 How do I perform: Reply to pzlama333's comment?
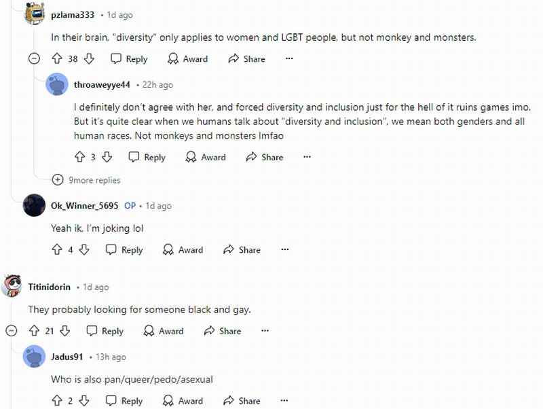tap(129, 59)
